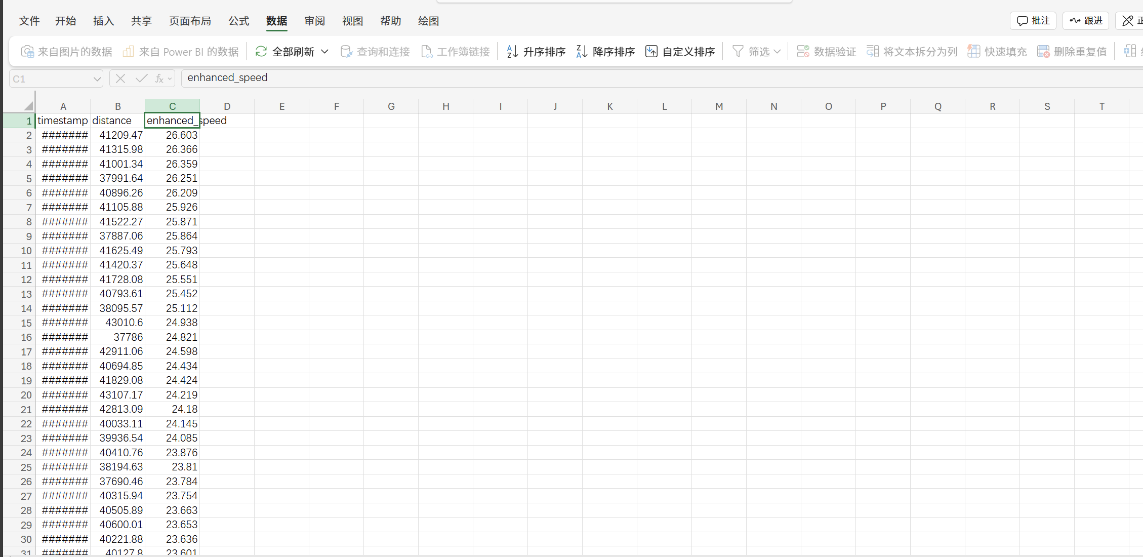
Task: Click cell with value 23.81
Action: (173, 467)
